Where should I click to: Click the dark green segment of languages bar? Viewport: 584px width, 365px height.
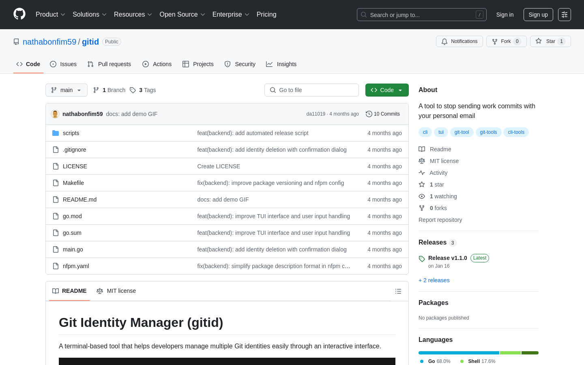pos(530,353)
